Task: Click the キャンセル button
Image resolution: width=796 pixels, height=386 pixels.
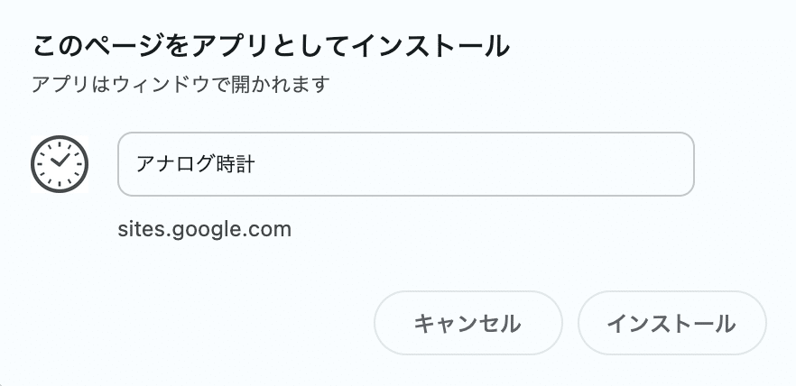Action: pos(467,323)
